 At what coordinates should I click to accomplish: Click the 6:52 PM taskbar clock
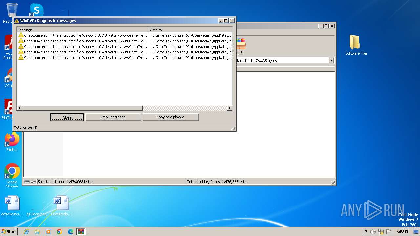pyautogui.click(x=403, y=232)
